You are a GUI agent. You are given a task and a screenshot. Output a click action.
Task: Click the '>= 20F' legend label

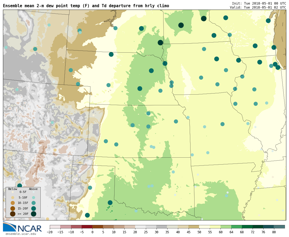tap(23, 214)
